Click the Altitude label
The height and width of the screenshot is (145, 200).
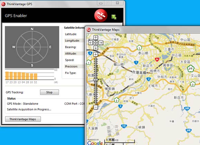[71, 54]
